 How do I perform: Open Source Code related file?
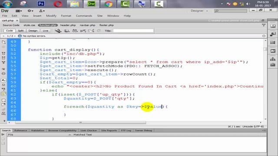point(11,25)
